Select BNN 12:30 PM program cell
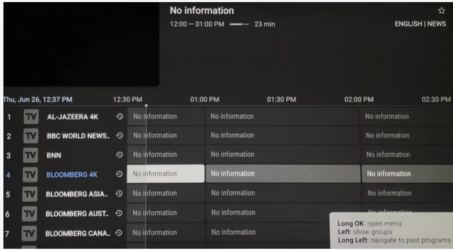 166,154
